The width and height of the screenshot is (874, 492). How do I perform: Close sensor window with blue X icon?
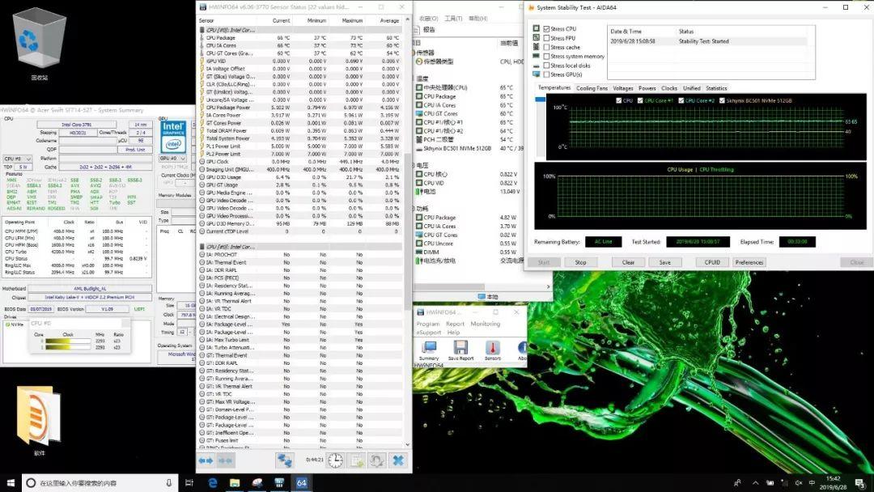(x=398, y=460)
